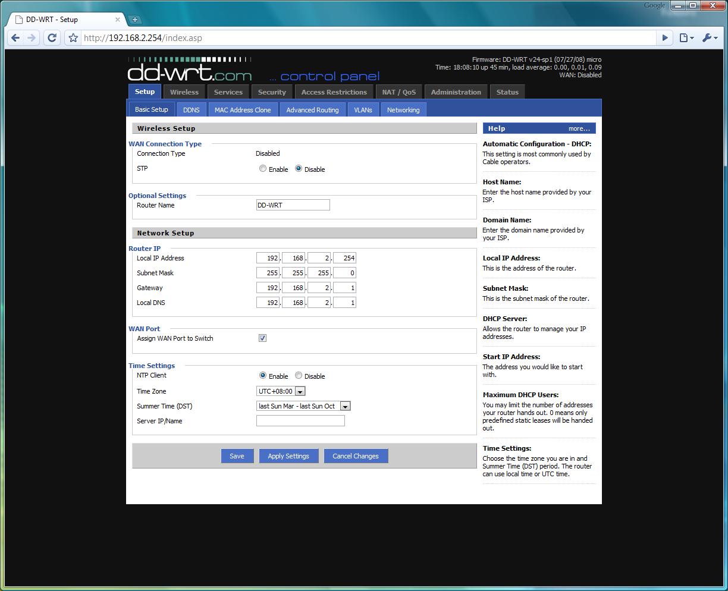Select NTP Client Disable radio button
The width and height of the screenshot is (728, 591).
[299, 376]
